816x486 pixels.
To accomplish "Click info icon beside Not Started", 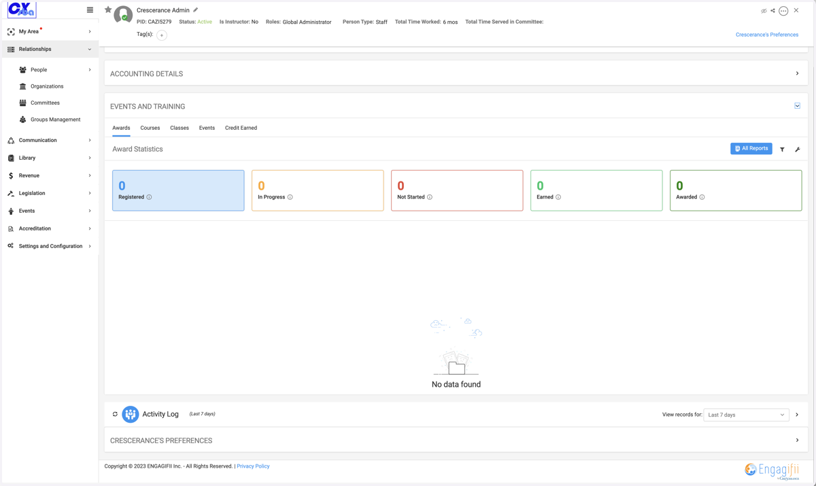I will [430, 197].
